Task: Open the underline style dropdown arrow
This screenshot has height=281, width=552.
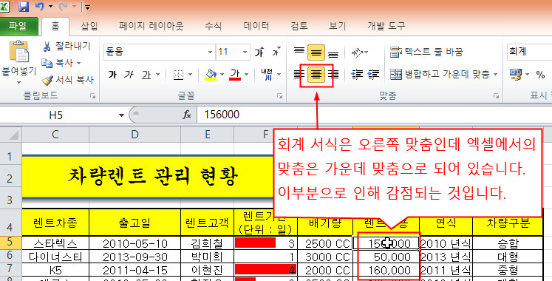Action: coord(157,75)
